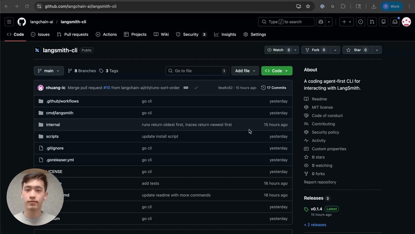The image size is (415, 234).
Task: Open the Wiki tab
Action: tap(161, 34)
